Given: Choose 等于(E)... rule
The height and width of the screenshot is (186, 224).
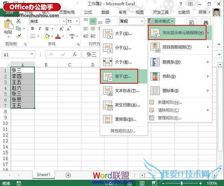Looking at the screenshot, I should [124, 76].
